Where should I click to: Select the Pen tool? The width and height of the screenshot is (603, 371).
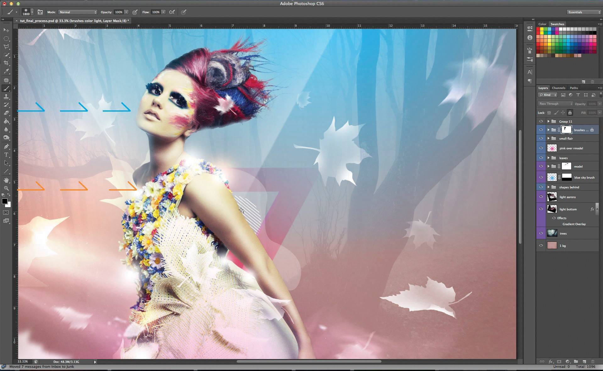6,147
